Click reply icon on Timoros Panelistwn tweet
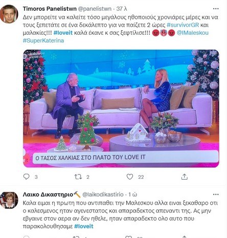Viewport: 227px width, 238px height. (26, 177)
